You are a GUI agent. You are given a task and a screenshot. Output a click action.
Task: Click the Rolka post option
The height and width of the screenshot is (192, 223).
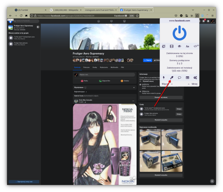coord(84,81)
